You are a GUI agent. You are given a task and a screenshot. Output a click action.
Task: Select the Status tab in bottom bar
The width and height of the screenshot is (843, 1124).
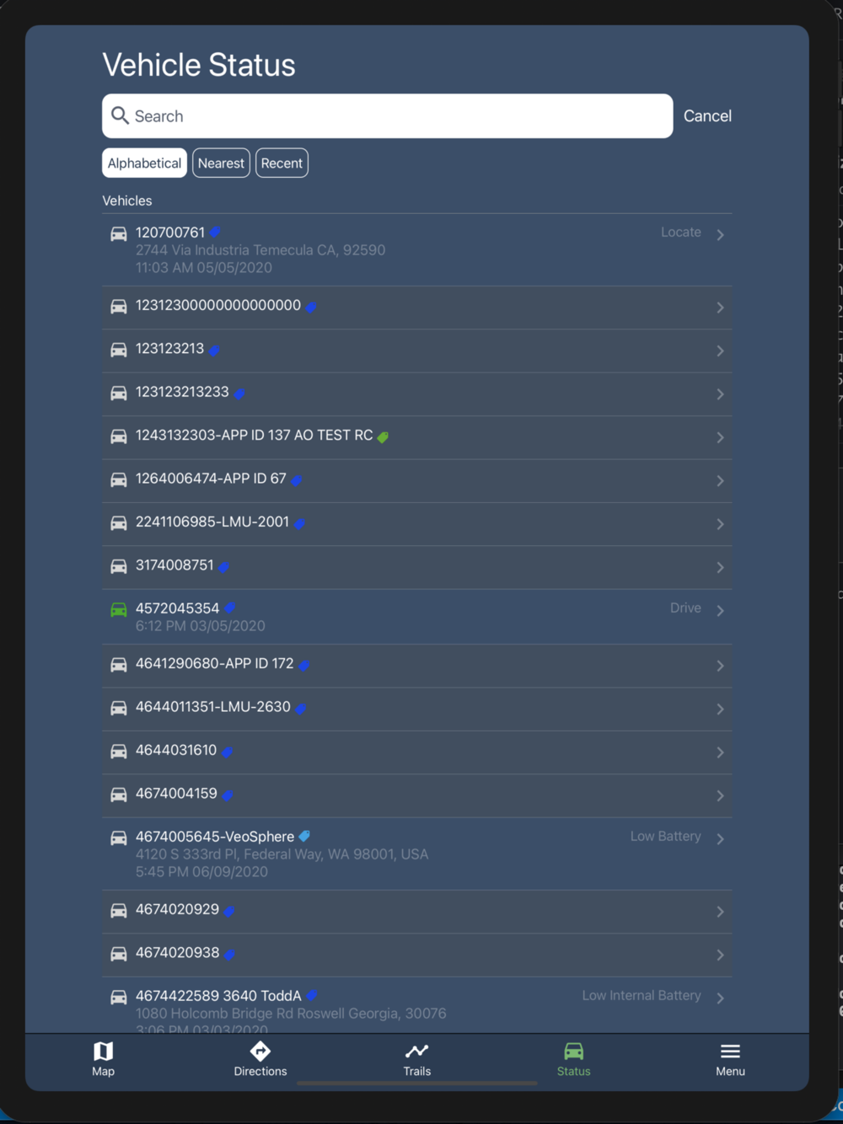coord(573,1059)
